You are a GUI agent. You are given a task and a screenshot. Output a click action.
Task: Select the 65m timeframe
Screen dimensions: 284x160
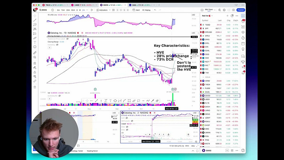73,10
